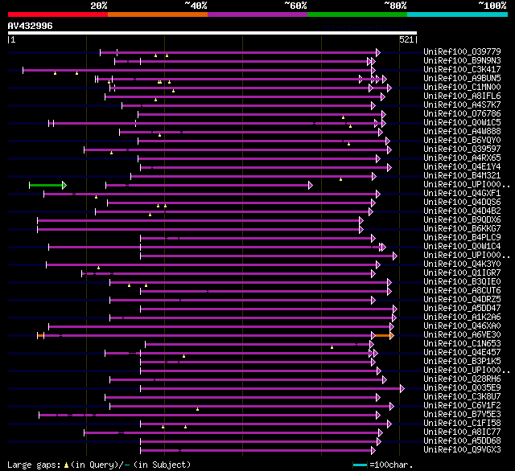This screenshot has width=515, height=471.
Task: Select the UniRef100_Q4DRZ5 label
Action: (462, 300)
